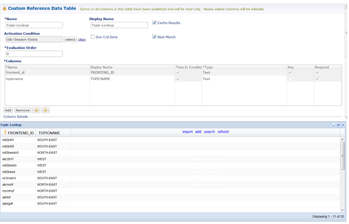Toggle Required checkbox for frontend_id row

(317, 73)
